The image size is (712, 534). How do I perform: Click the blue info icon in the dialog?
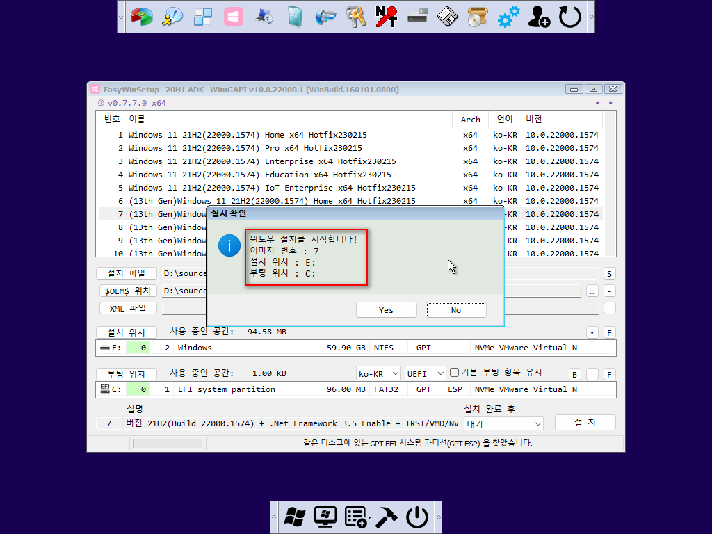pyautogui.click(x=229, y=245)
